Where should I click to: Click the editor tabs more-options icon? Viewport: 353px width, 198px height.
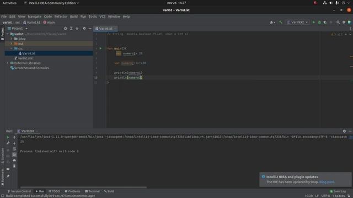pyautogui.click(x=350, y=29)
